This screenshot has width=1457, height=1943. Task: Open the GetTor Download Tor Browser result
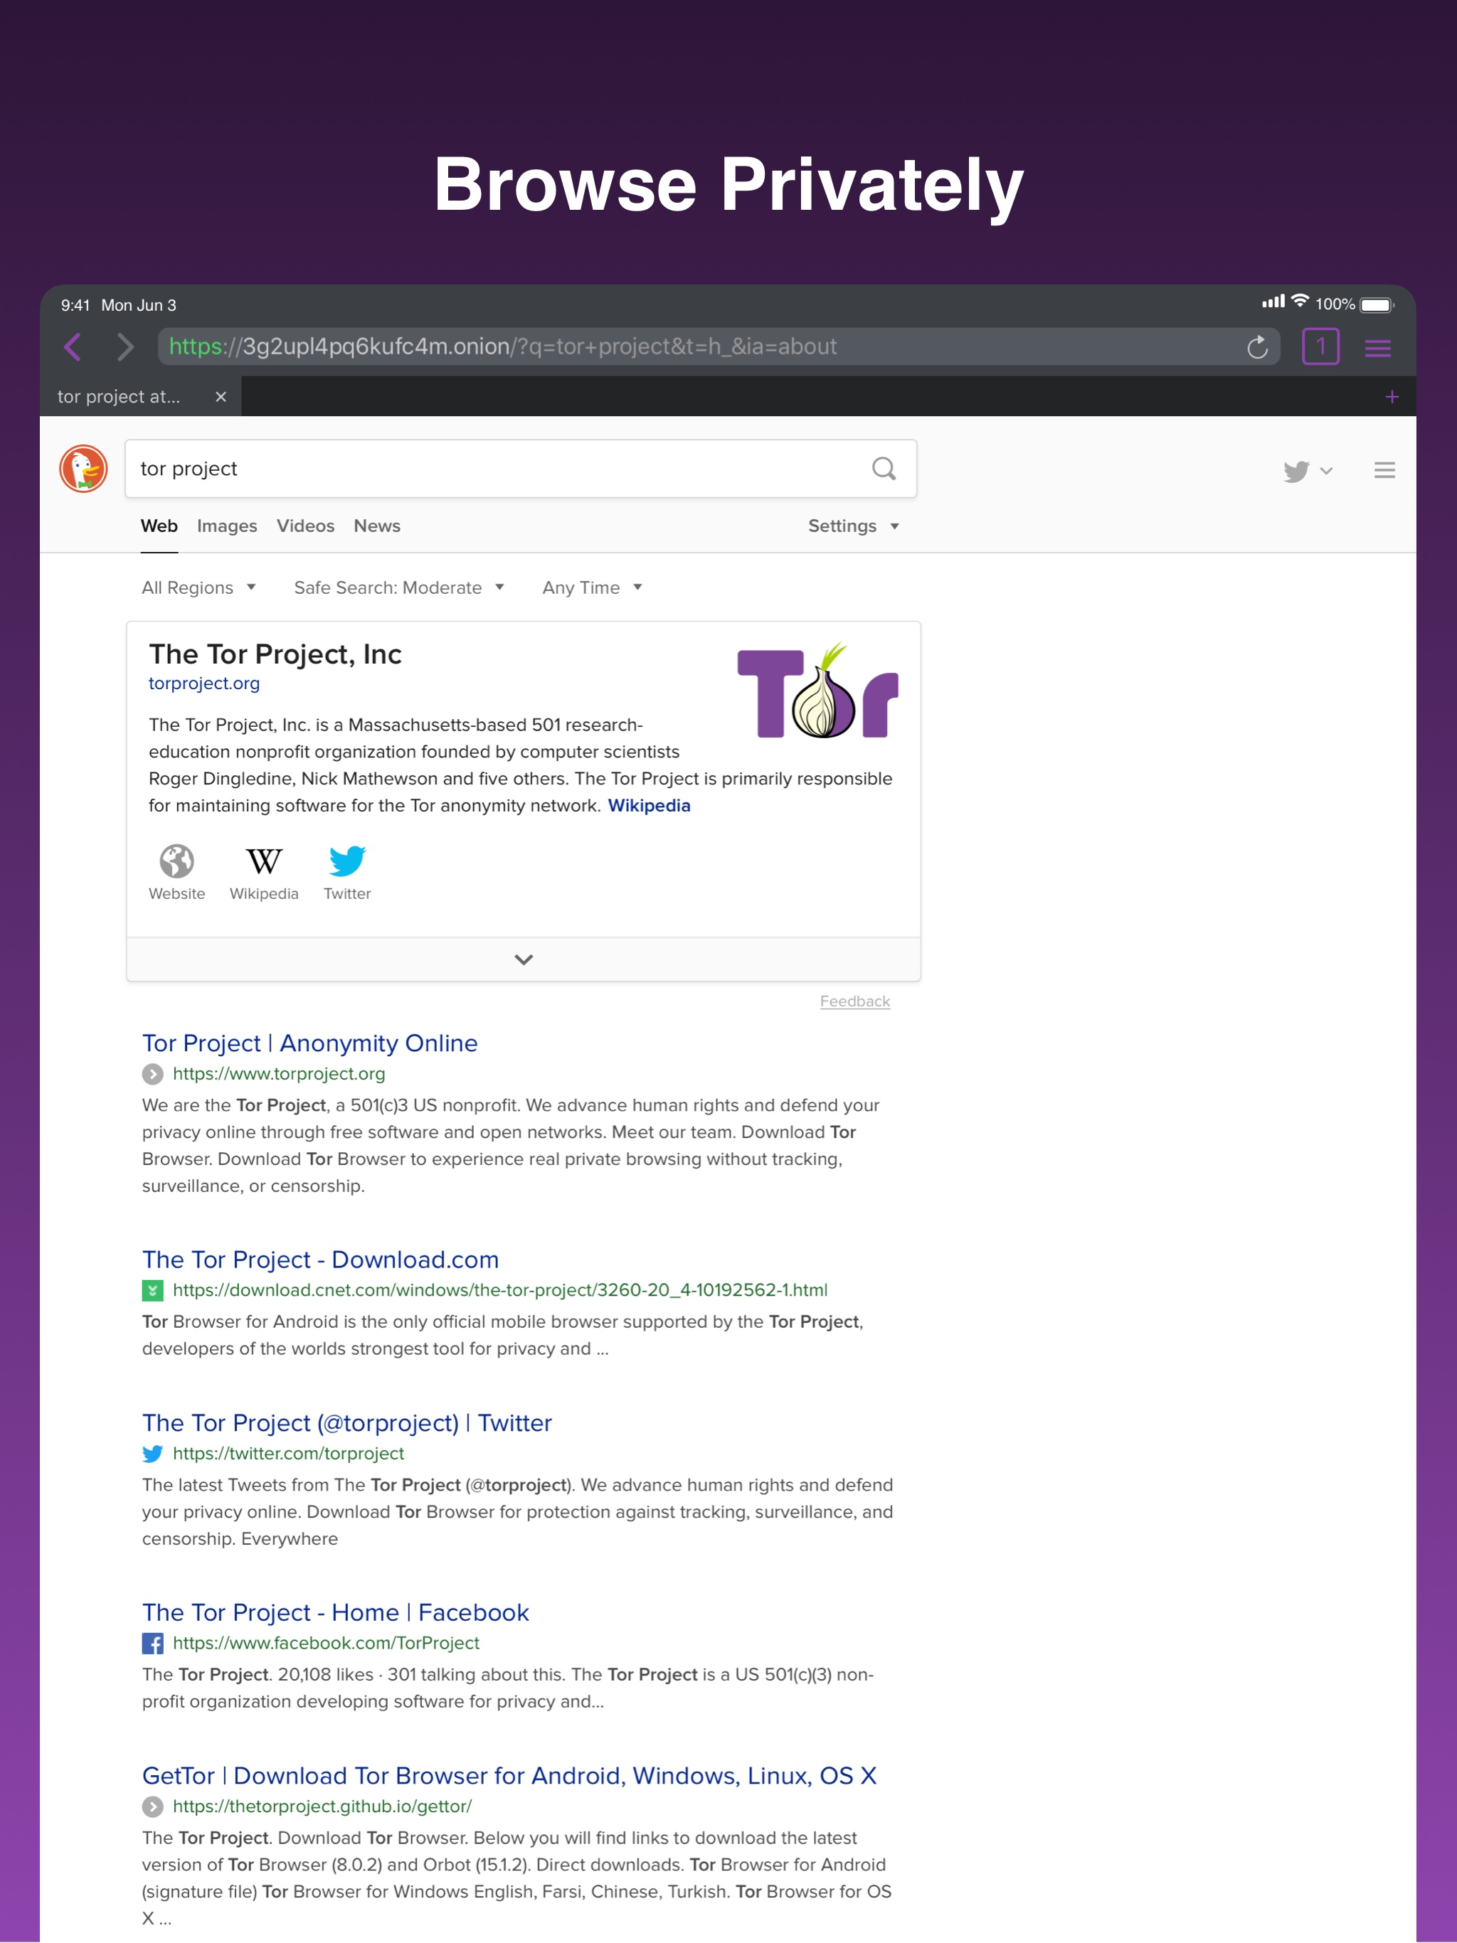(509, 1776)
